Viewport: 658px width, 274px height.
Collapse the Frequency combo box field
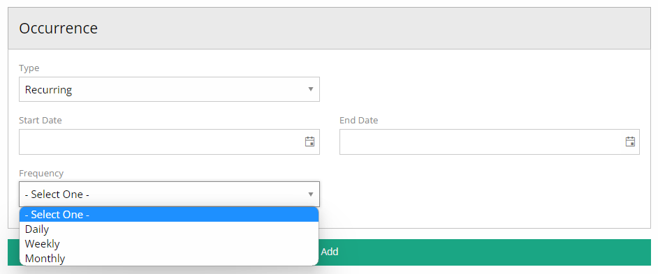[x=169, y=194]
